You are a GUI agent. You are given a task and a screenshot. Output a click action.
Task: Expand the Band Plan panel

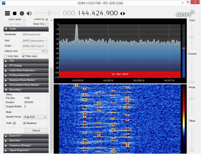point(26,141)
